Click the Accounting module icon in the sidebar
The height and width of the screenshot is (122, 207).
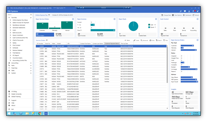click(x=9, y=63)
